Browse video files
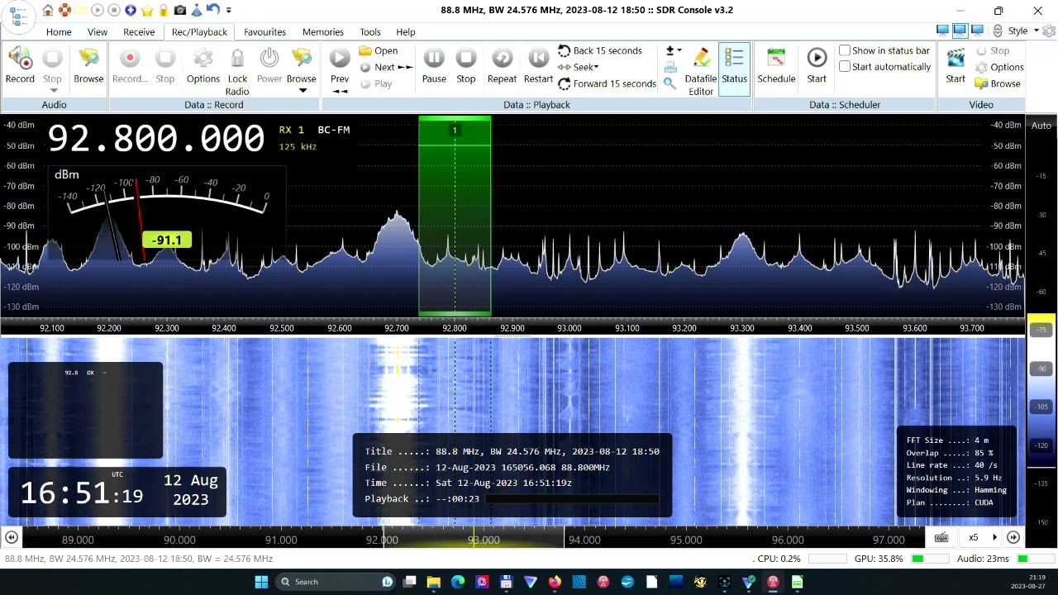Image resolution: width=1058 pixels, height=595 pixels. [x=998, y=83]
